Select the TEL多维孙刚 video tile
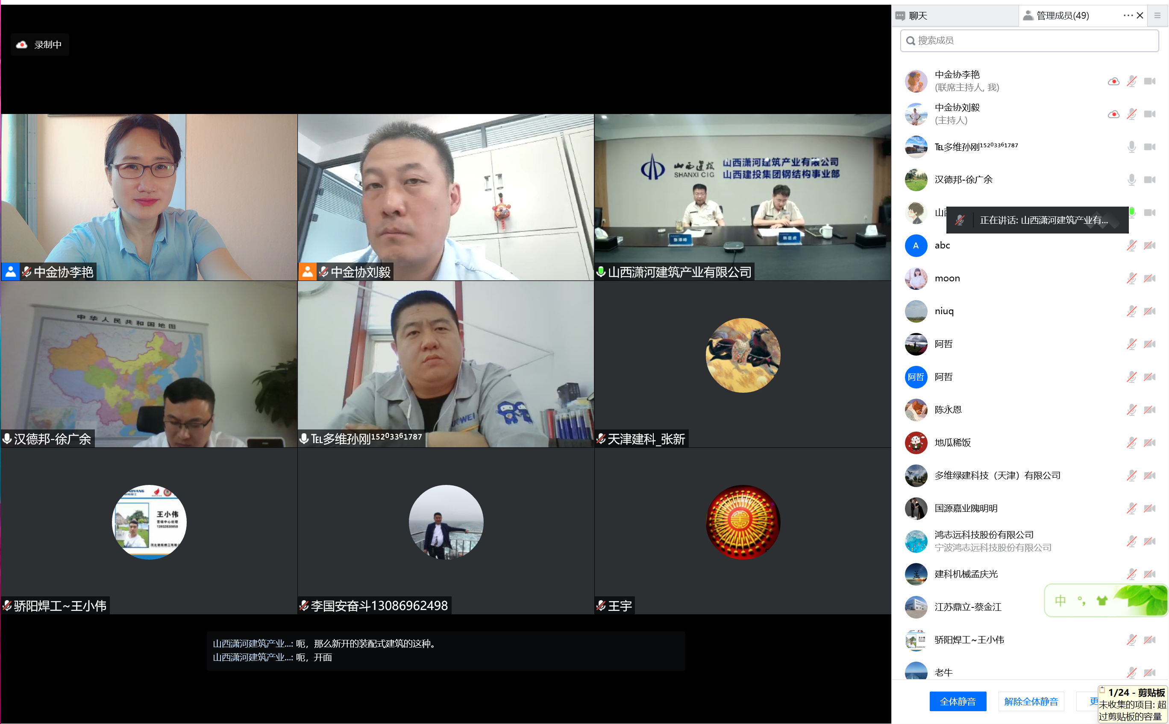 click(445, 364)
